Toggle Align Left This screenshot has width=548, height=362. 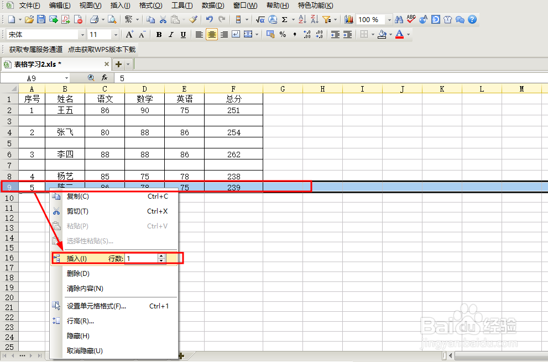[x=199, y=35]
